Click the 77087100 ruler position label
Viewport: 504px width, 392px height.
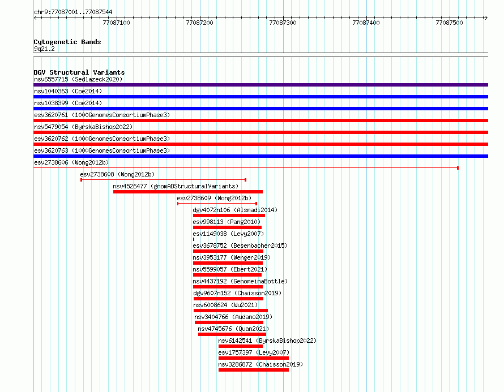116,23
